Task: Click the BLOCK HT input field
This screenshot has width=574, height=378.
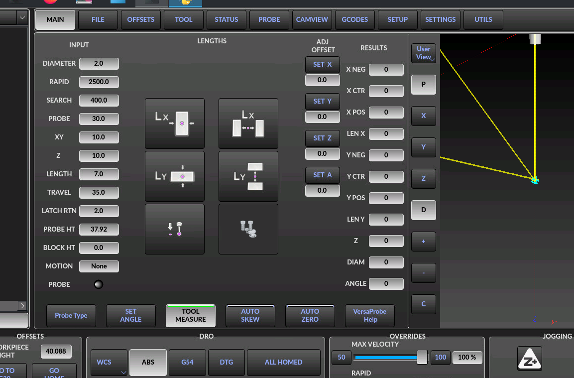Action: [99, 248]
